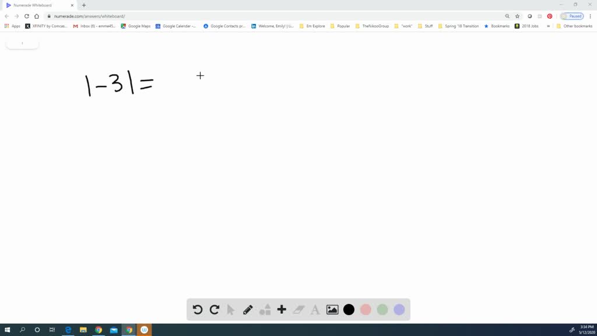Open the Gmail Inbox bookmark
The width and height of the screenshot is (597, 336).
tap(94, 26)
